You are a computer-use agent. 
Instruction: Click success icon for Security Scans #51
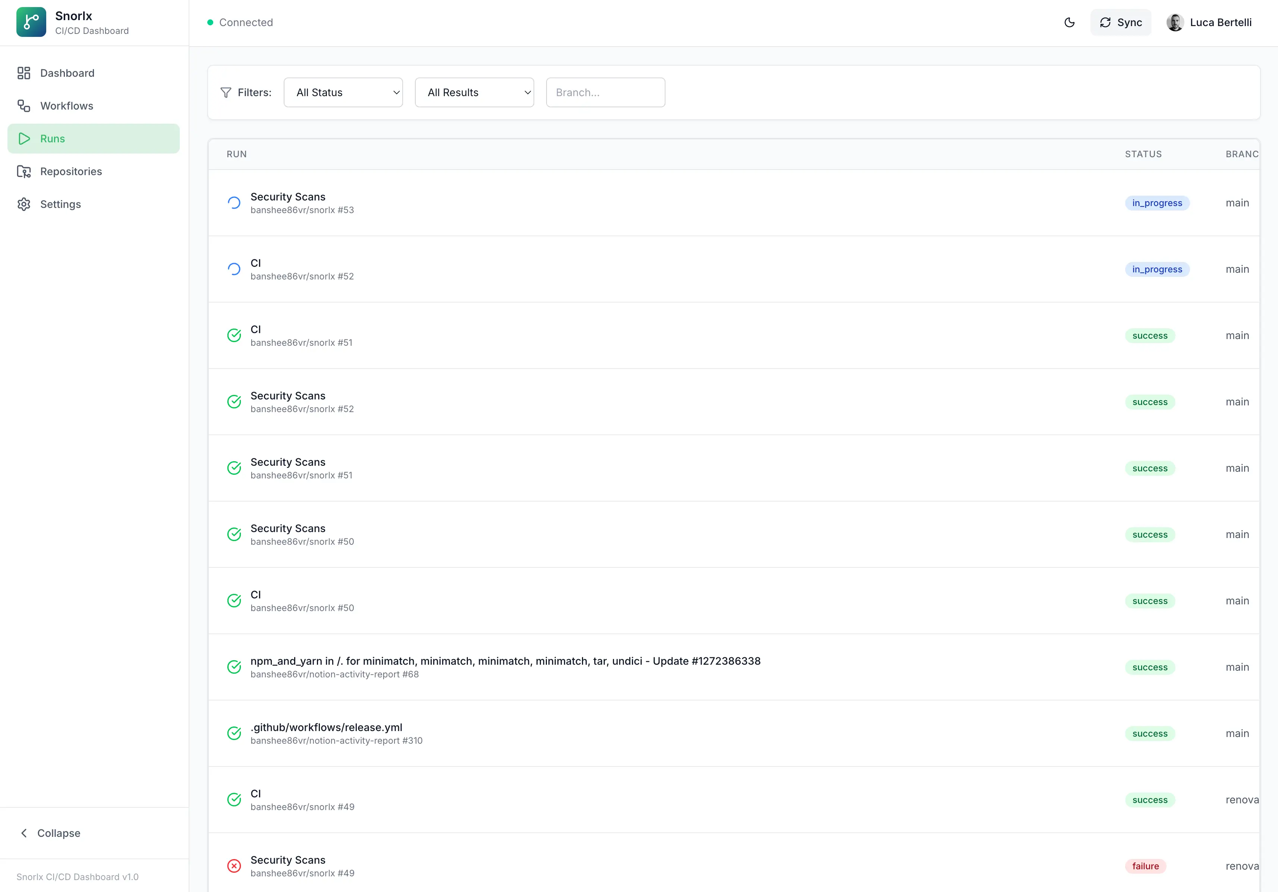(234, 468)
